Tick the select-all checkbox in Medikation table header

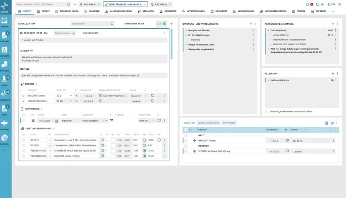(186, 130)
